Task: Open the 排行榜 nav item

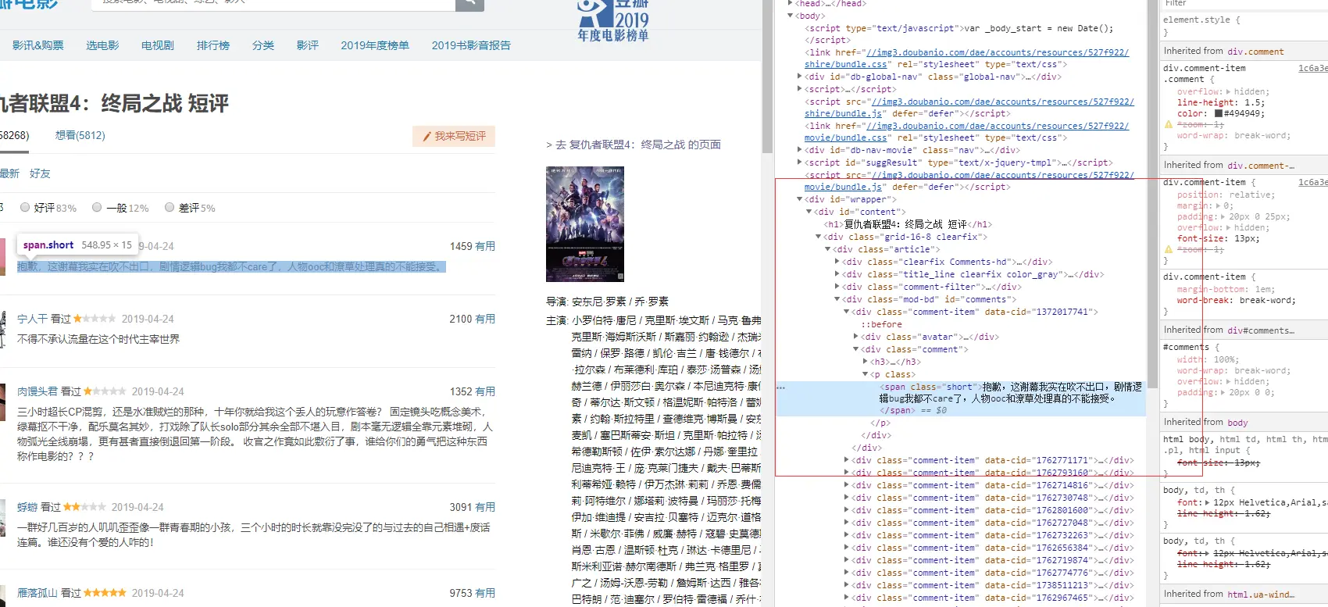Action: pyautogui.click(x=213, y=45)
